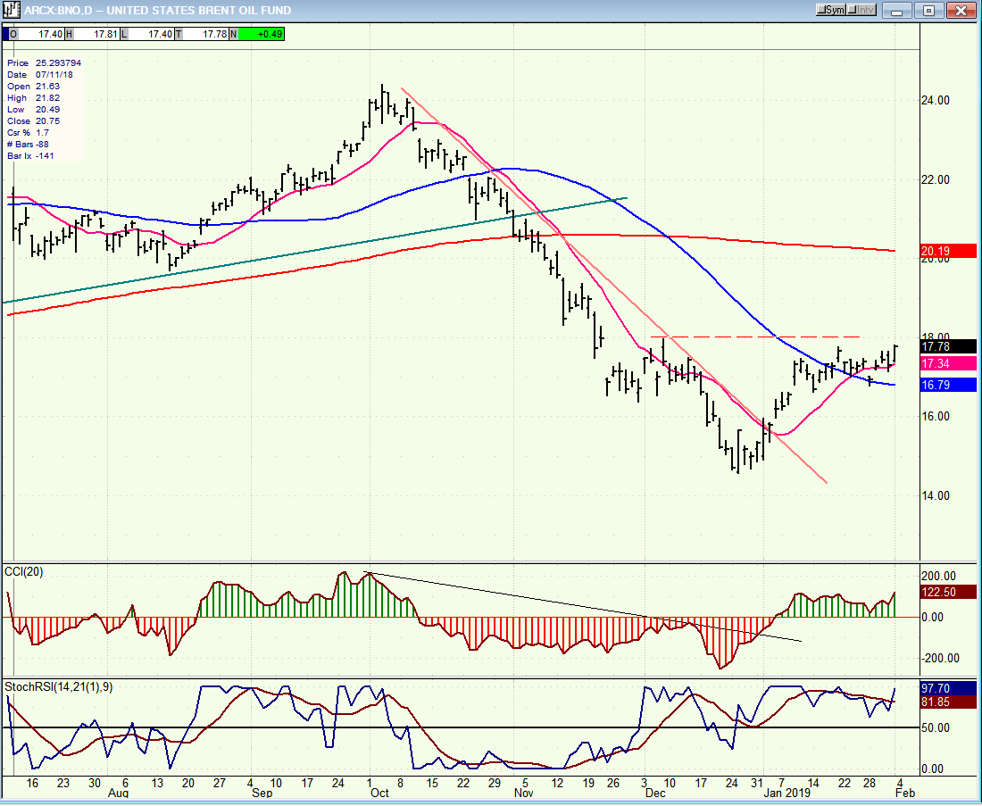Select the blue 16.79 moving average label

948,386
